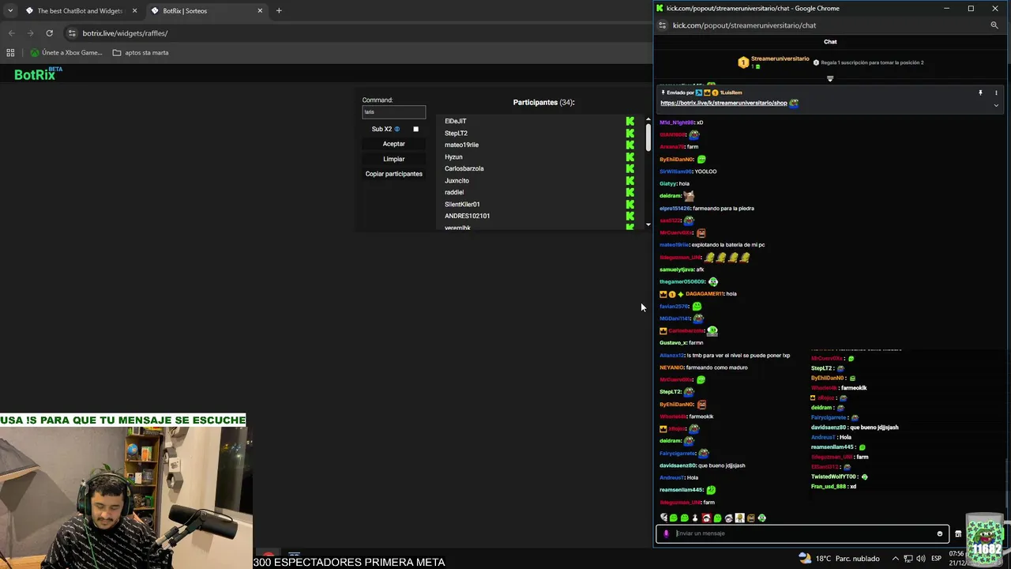The image size is (1011, 569).
Task: Click the Kick icon beside Juxncito
Action: (x=630, y=180)
